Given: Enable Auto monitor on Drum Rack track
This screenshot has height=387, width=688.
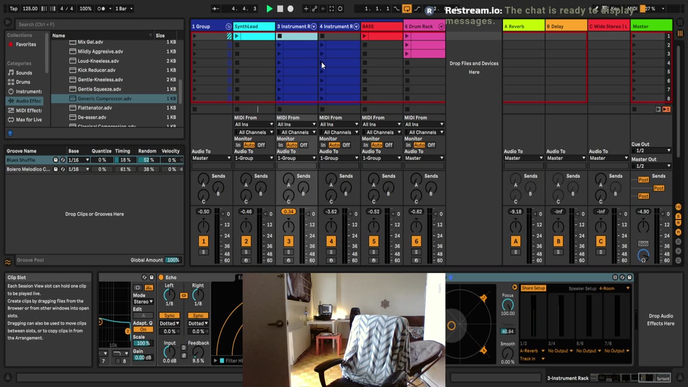Looking at the screenshot, I should click(x=419, y=145).
